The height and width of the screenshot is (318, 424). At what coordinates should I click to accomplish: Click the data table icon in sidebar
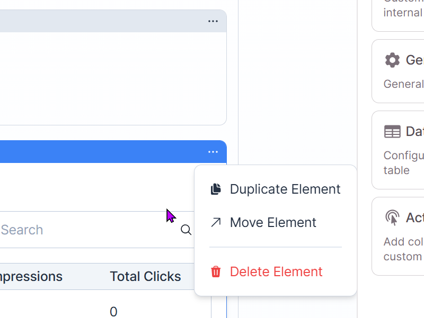pos(392,131)
